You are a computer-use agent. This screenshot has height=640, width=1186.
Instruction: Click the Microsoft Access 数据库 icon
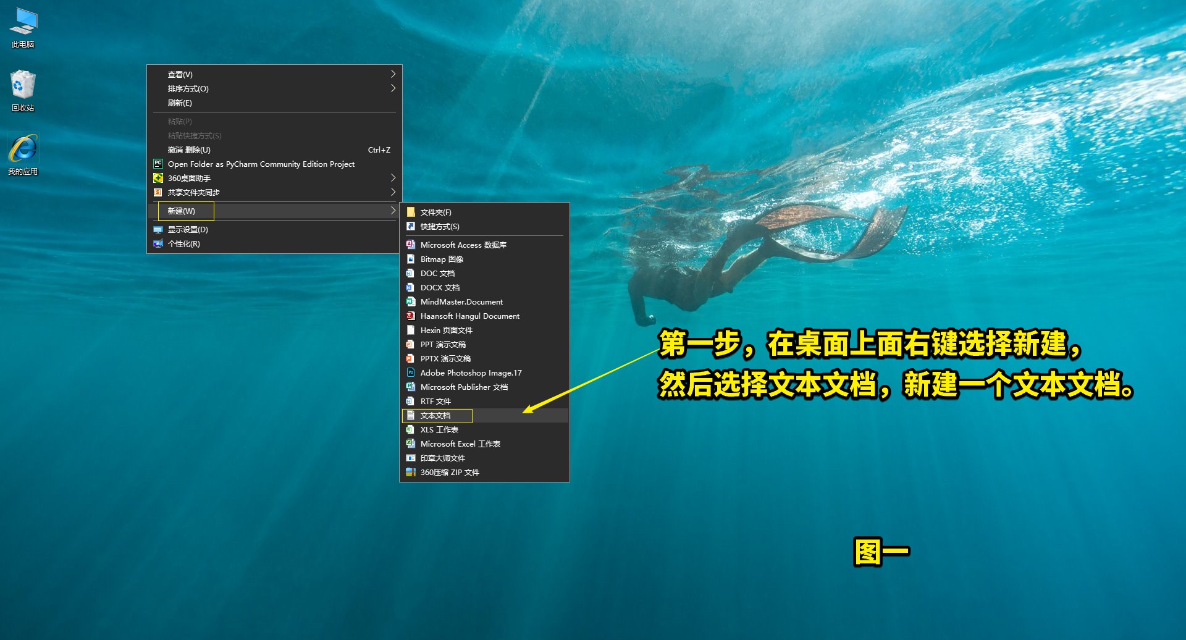[411, 245]
